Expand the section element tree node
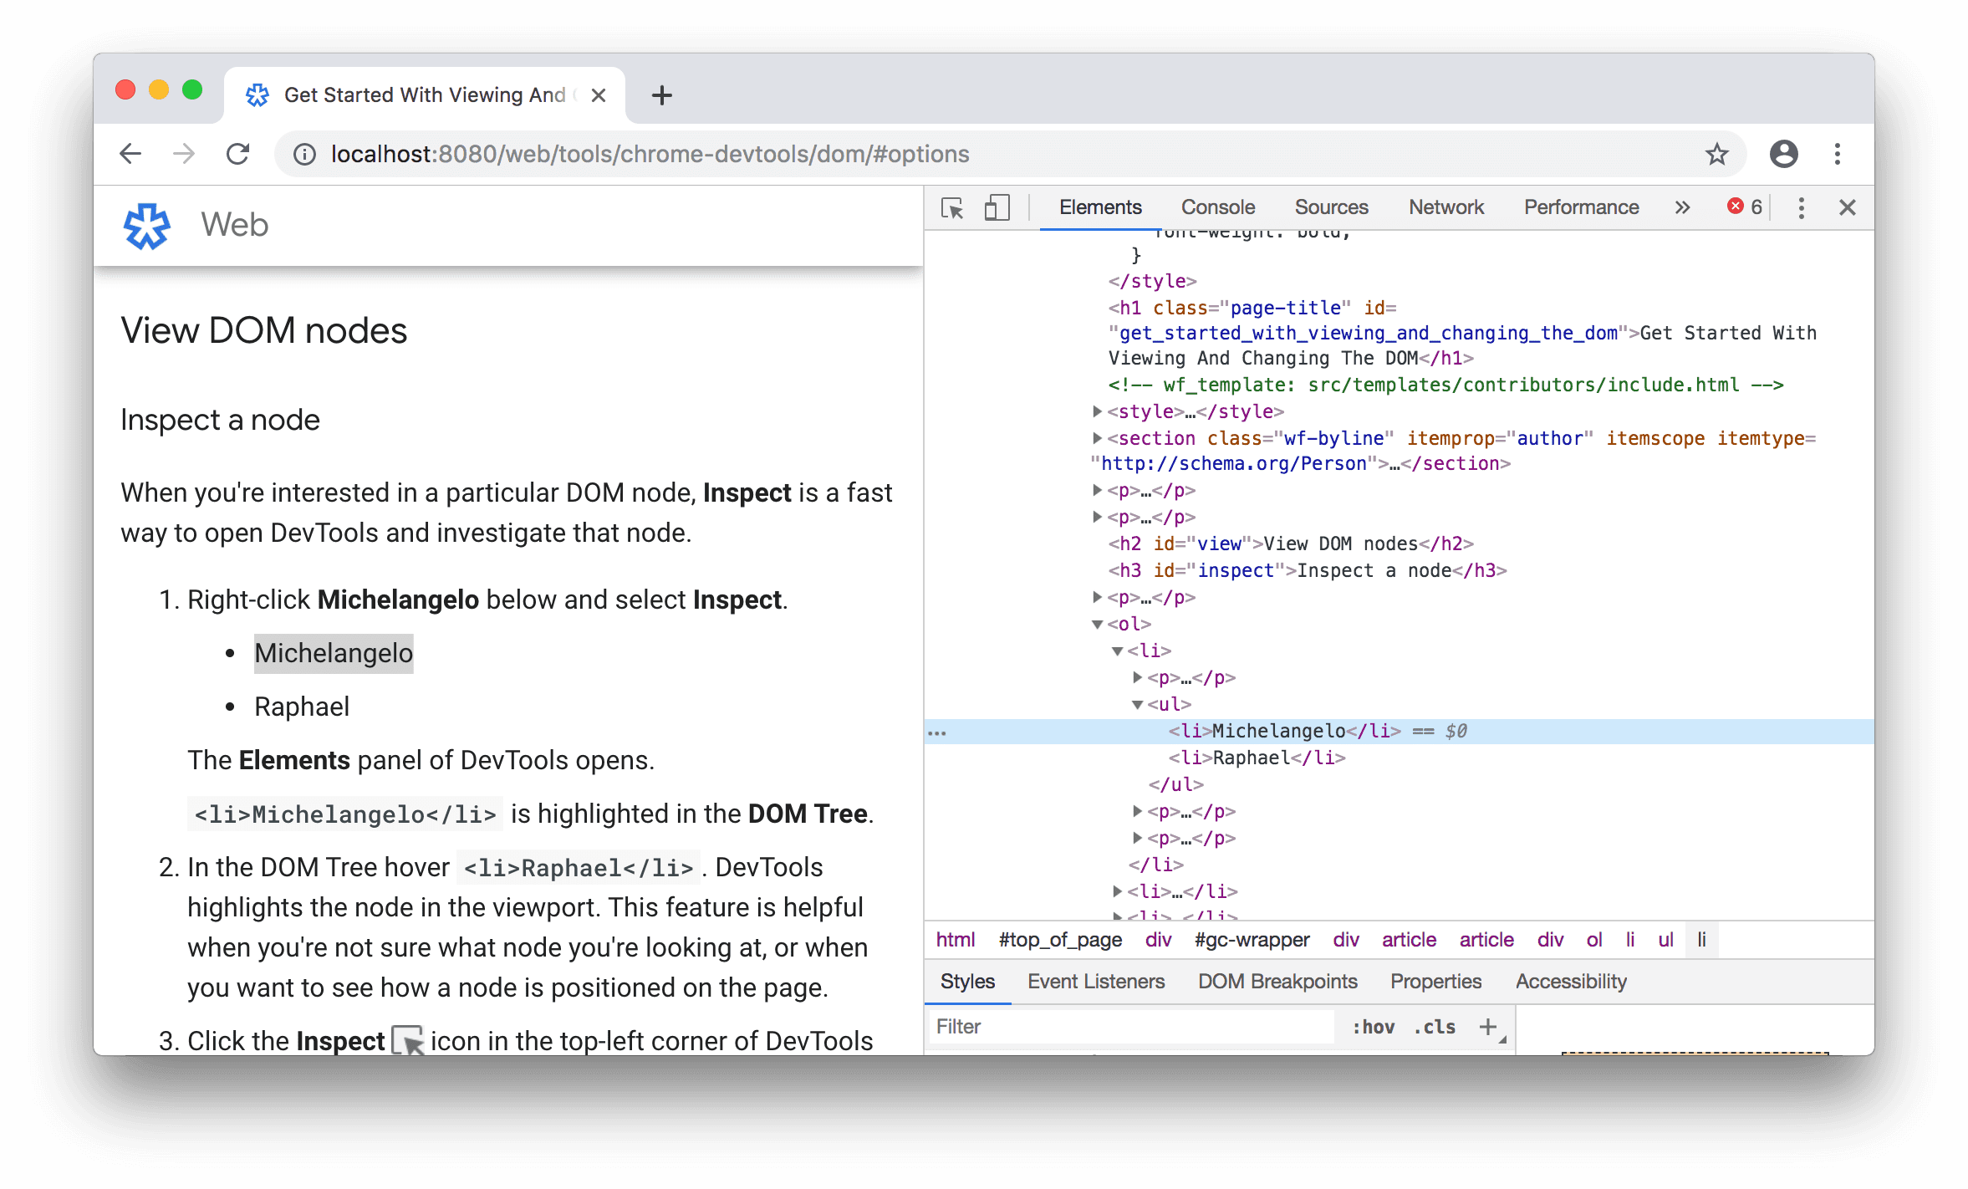1968x1189 pixels. tap(1088, 437)
